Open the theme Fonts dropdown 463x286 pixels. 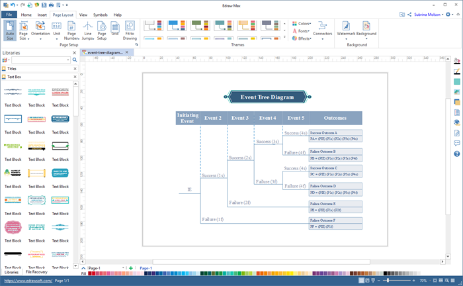point(301,31)
